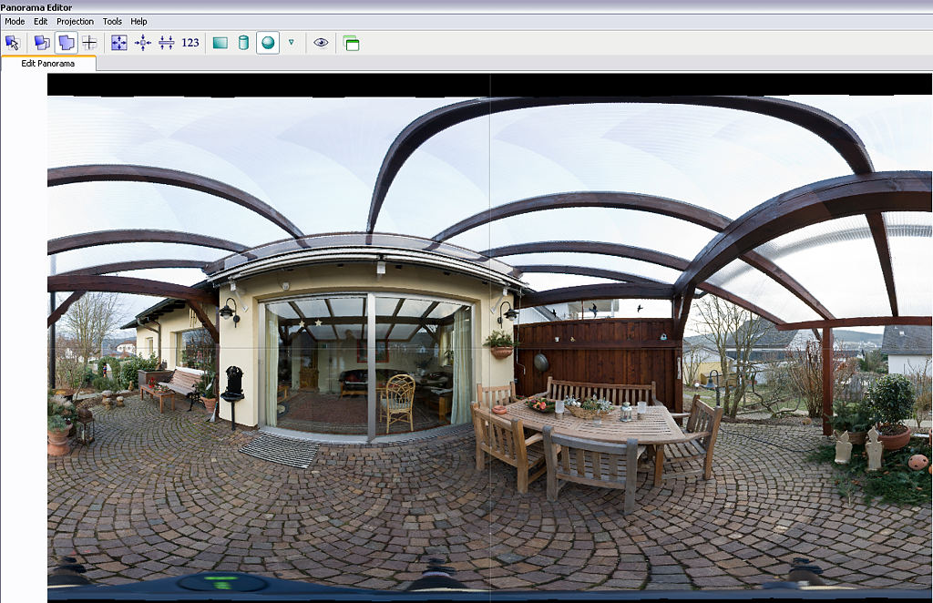Expand the projection dropdown arrow
Image resolution: width=933 pixels, height=603 pixels.
(x=291, y=42)
